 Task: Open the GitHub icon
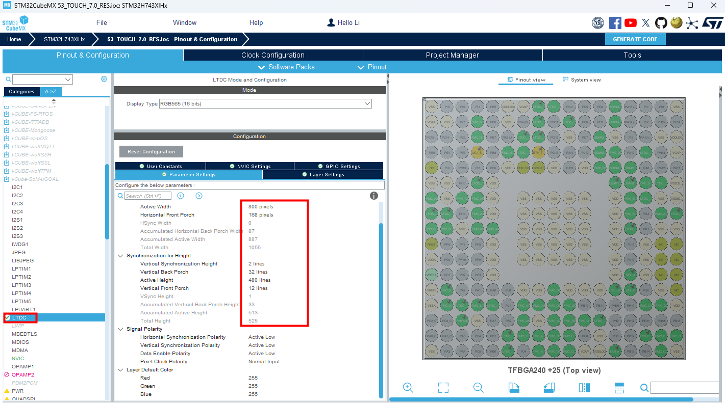661,23
